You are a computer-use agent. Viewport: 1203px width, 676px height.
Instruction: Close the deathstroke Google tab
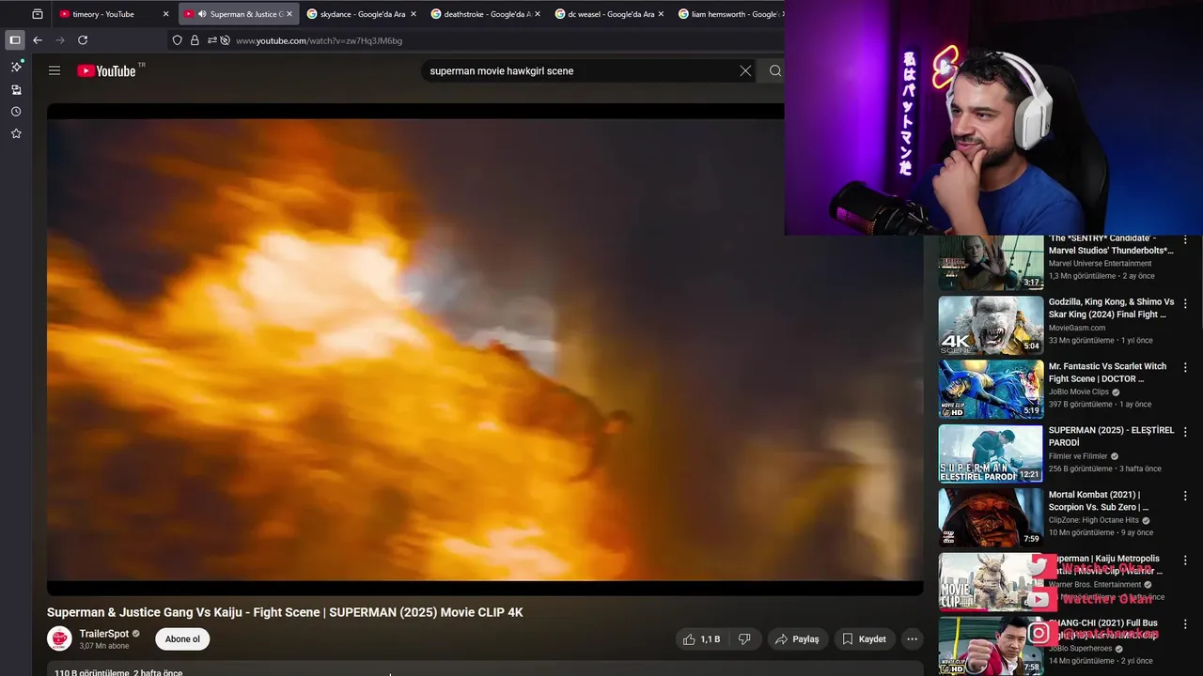pyautogui.click(x=537, y=14)
